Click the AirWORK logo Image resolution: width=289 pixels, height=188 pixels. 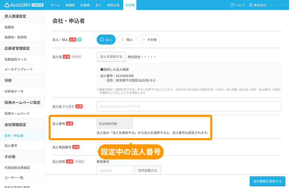click(x=24, y=5)
